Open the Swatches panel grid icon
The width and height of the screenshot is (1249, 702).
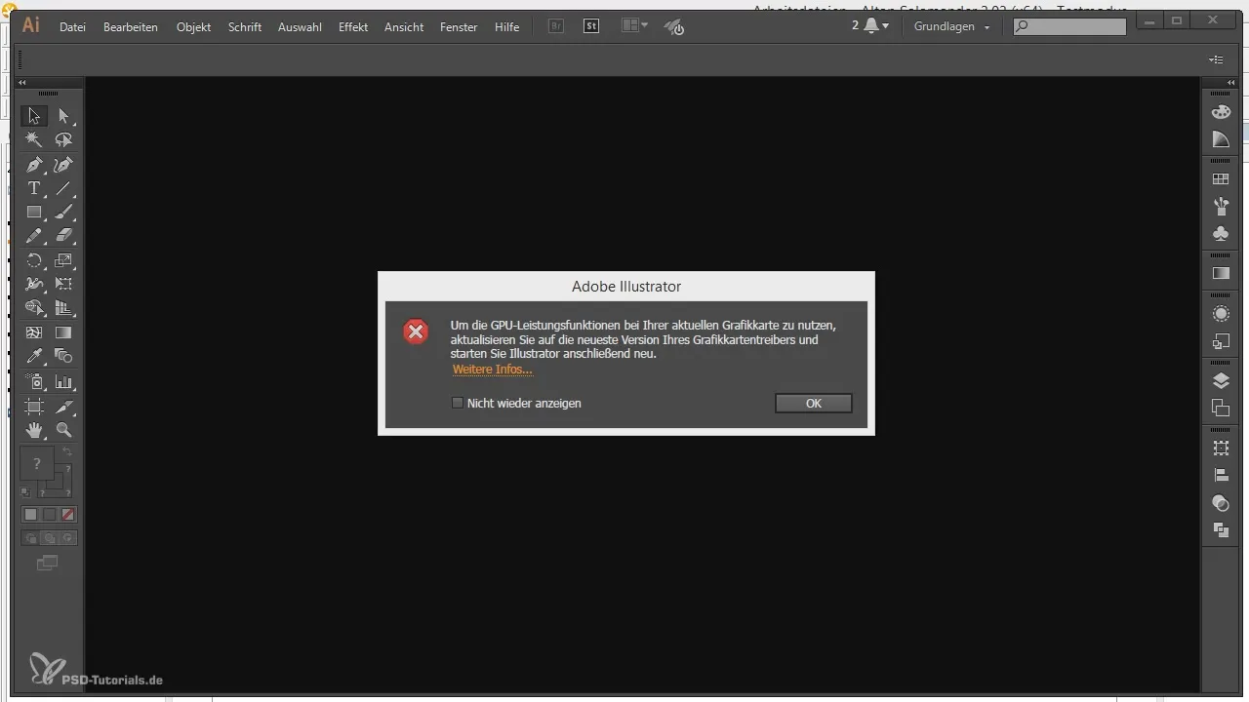pos(1221,179)
